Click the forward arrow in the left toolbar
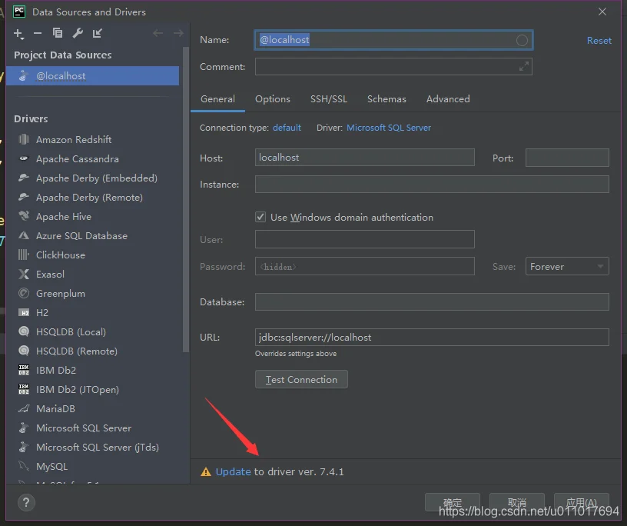Viewport: 627px width, 526px height. (x=178, y=33)
